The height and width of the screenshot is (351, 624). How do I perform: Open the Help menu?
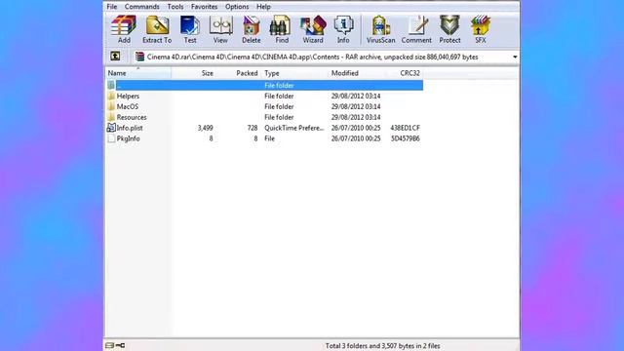pyautogui.click(x=263, y=7)
